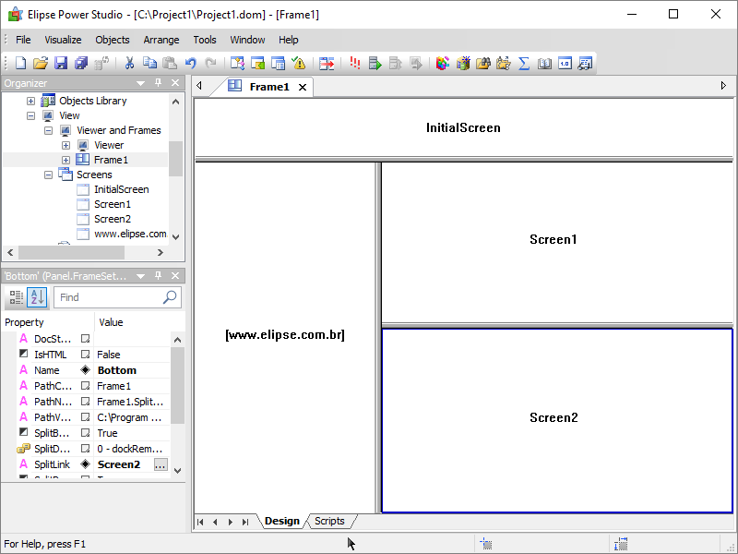
Task: Click the Undo arrow icon
Action: point(190,64)
